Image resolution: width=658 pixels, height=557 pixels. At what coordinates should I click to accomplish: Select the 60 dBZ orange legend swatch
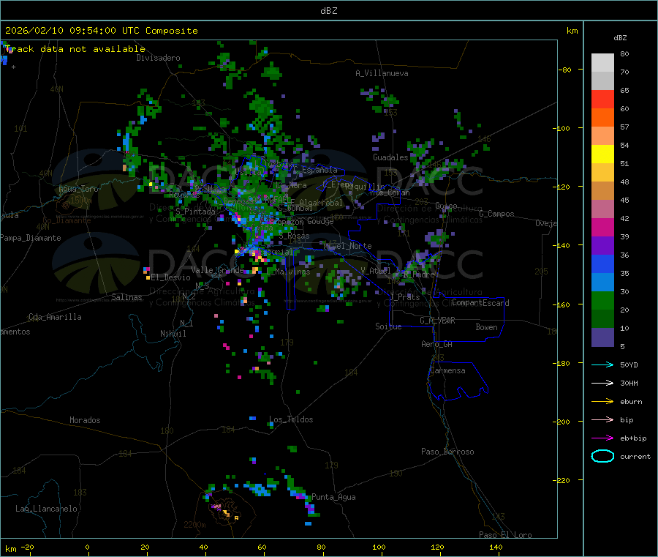(x=602, y=118)
